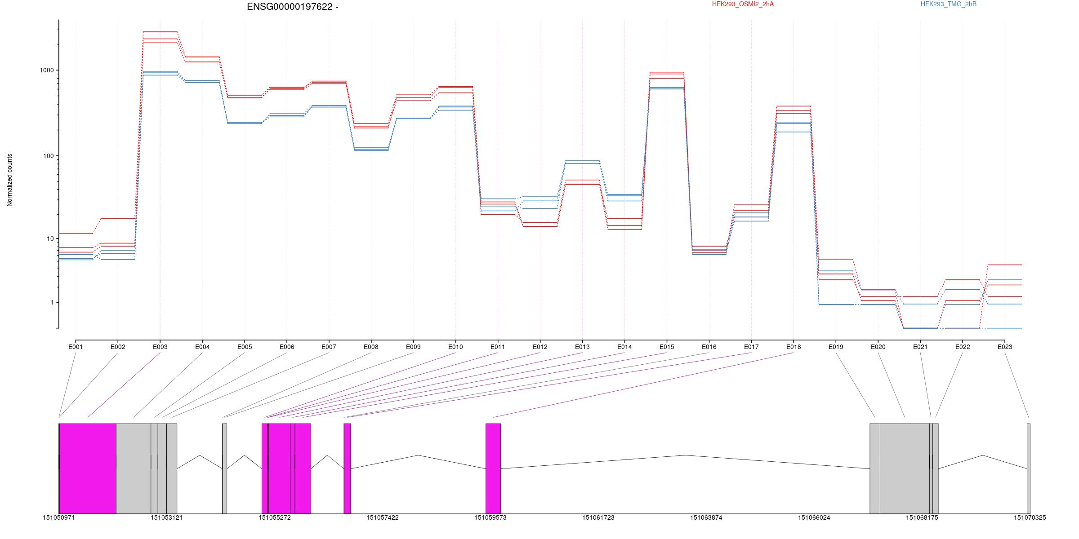The width and height of the screenshot is (1079, 539).
Task: Click the thin gray exon at far right end
Action: (x=1029, y=468)
